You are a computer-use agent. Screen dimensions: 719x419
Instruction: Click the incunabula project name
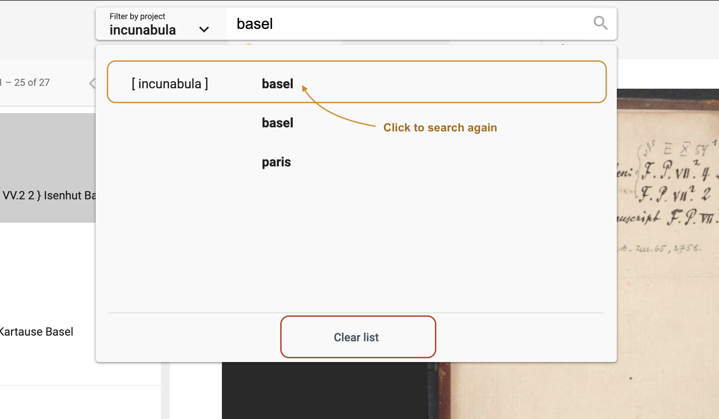coord(142,29)
